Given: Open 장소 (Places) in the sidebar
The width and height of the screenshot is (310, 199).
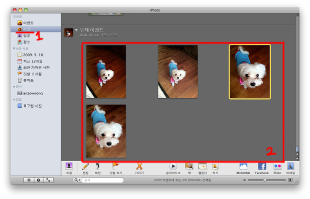Looking at the screenshot, I should pos(23,42).
